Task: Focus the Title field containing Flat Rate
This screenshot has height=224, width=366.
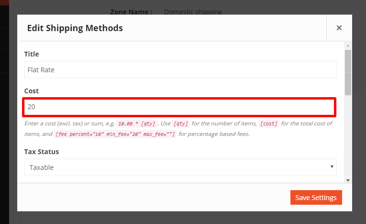Action: [180, 69]
